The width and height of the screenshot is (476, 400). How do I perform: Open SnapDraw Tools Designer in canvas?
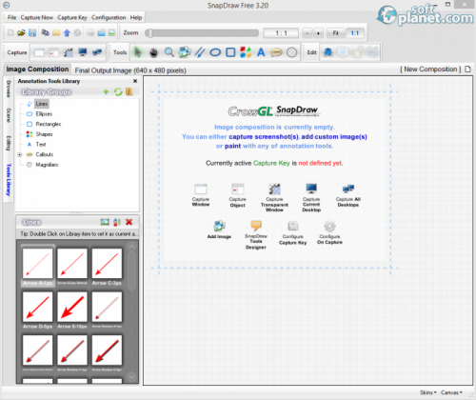pyautogui.click(x=256, y=234)
